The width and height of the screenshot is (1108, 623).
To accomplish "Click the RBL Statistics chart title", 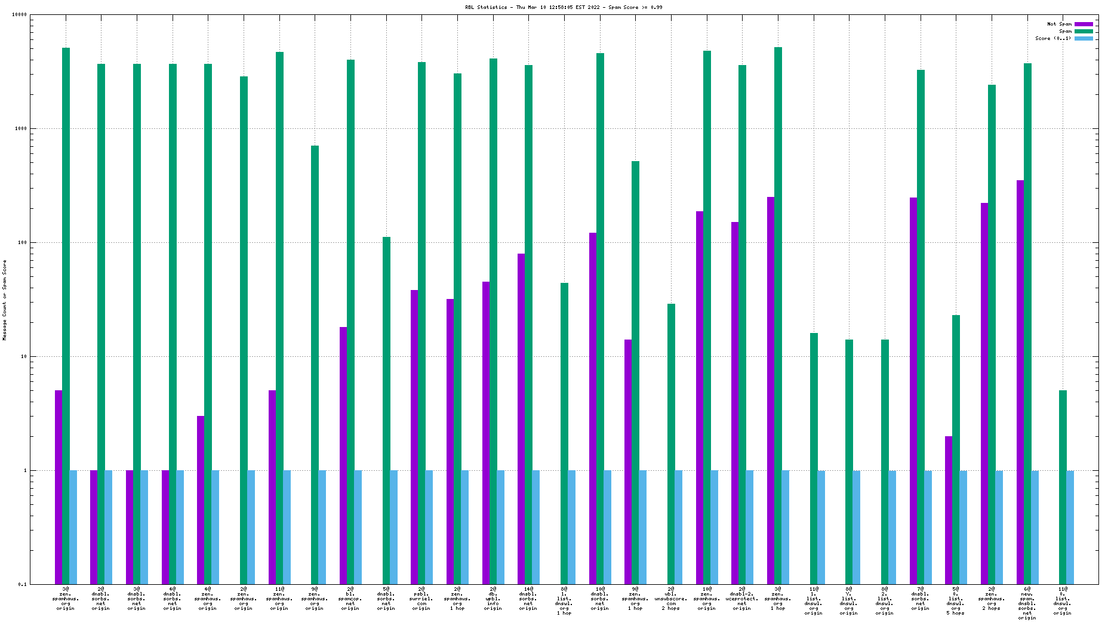I will point(563,8).
